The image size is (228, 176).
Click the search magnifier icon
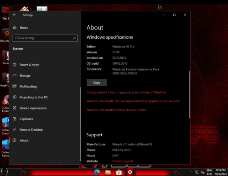tap(74, 38)
